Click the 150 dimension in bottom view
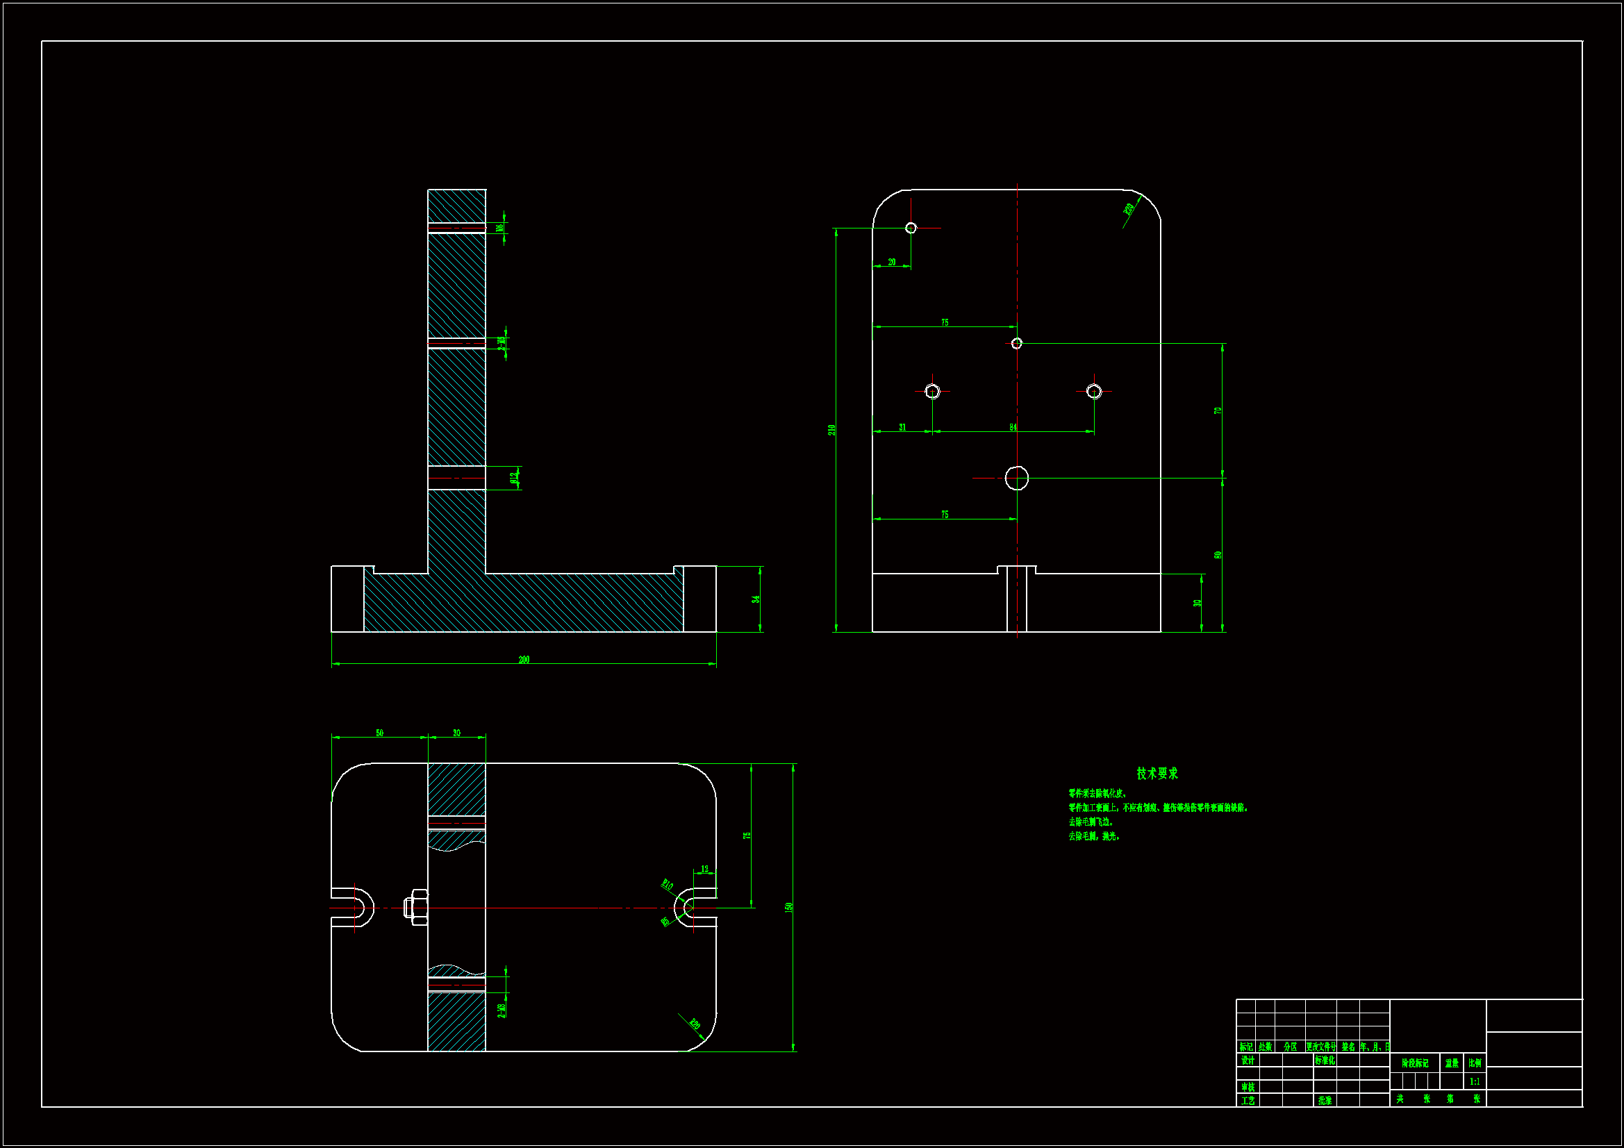Viewport: 1624px width, 1148px height. (788, 907)
